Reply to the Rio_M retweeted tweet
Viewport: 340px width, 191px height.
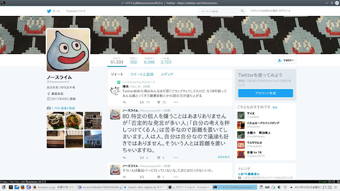tap(124, 102)
